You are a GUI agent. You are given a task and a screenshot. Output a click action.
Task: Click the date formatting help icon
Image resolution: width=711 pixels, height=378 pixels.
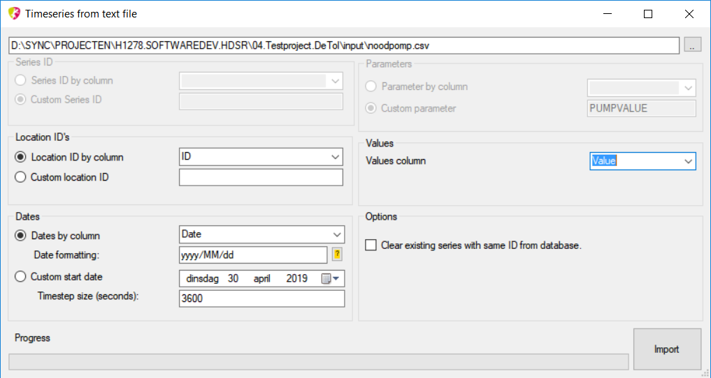337,255
